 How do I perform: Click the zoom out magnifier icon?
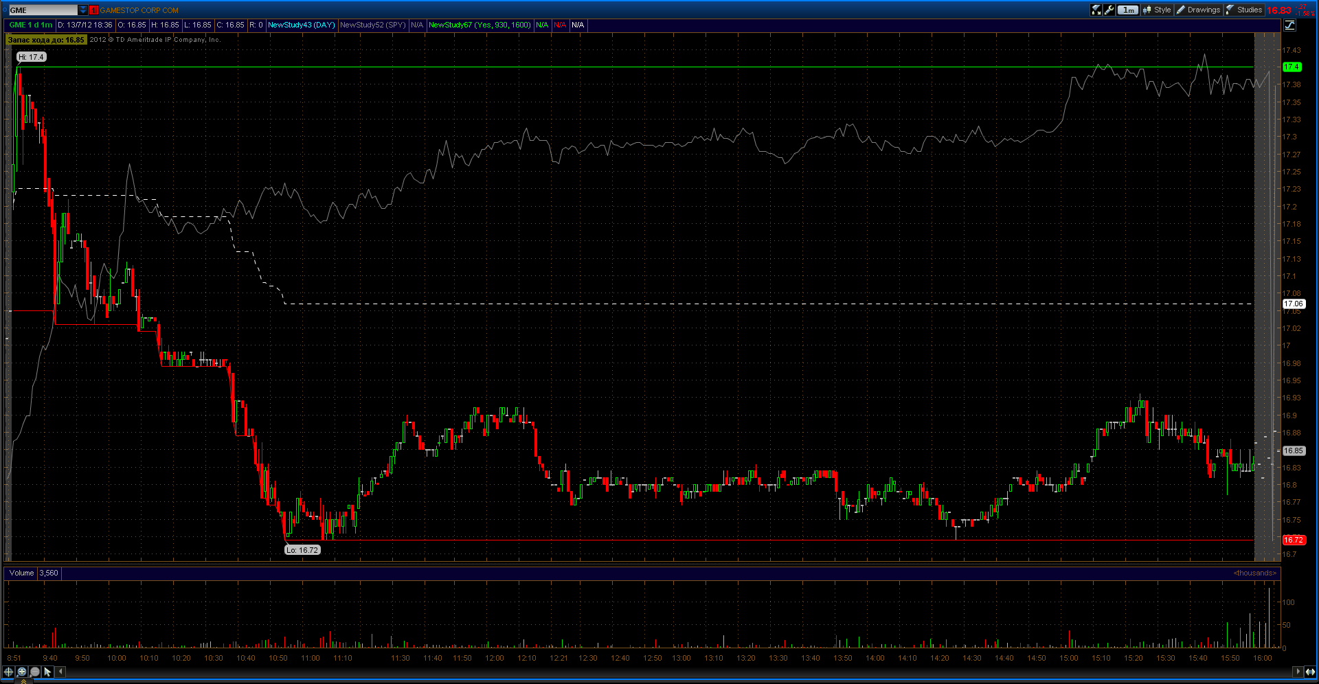pos(35,672)
